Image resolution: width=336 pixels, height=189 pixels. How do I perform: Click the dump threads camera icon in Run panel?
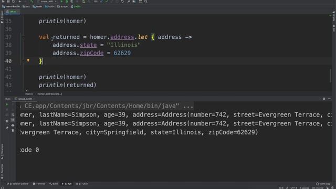point(7,115)
